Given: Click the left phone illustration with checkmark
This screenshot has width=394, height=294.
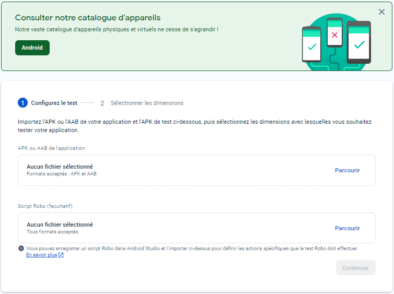Looking at the screenshot, I should pos(311,44).
